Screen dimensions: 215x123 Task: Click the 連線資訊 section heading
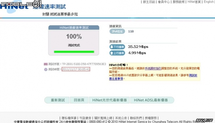coord(115,26)
